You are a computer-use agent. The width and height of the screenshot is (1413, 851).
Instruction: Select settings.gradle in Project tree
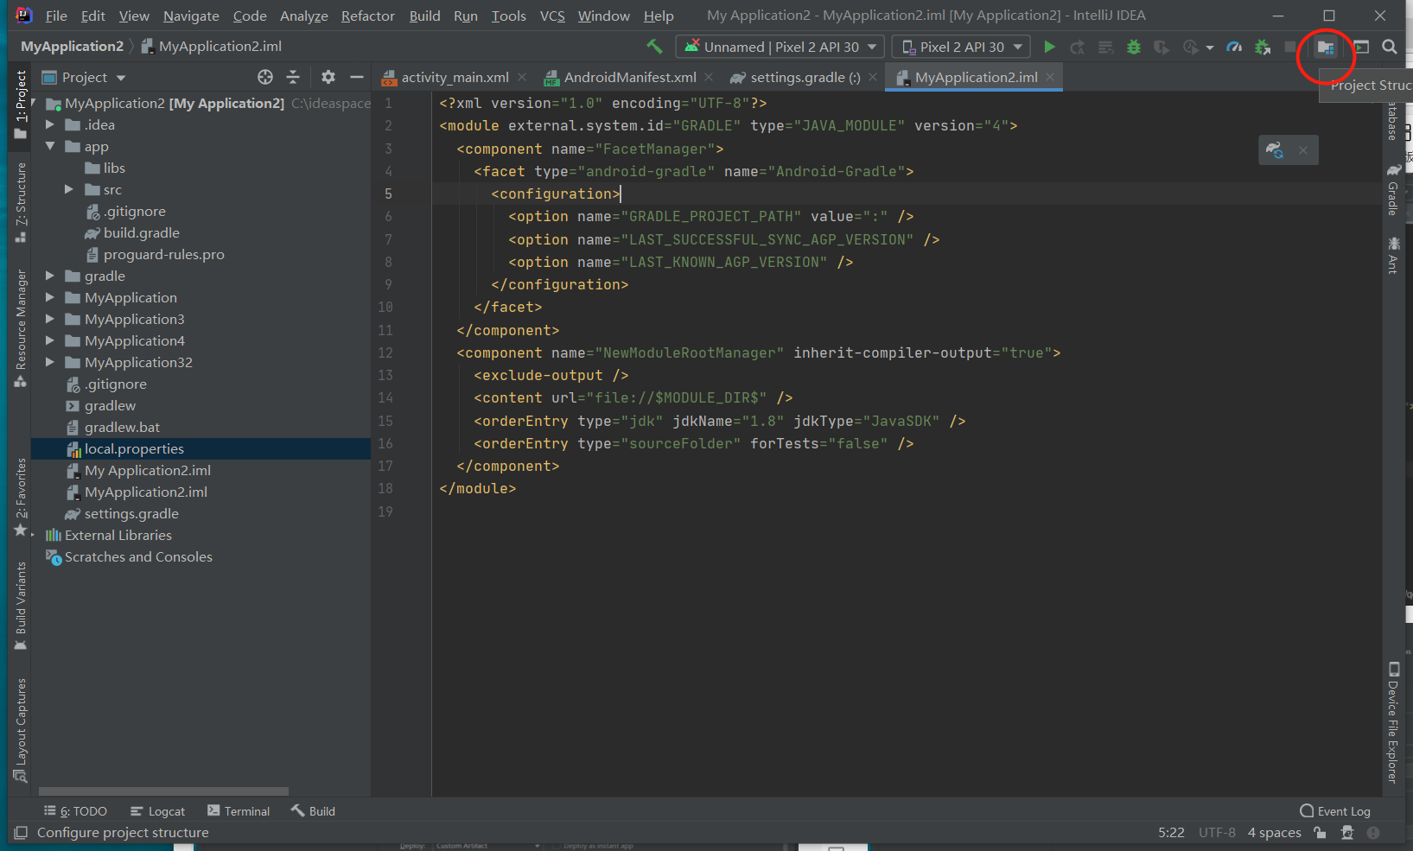click(x=131, y=513)
